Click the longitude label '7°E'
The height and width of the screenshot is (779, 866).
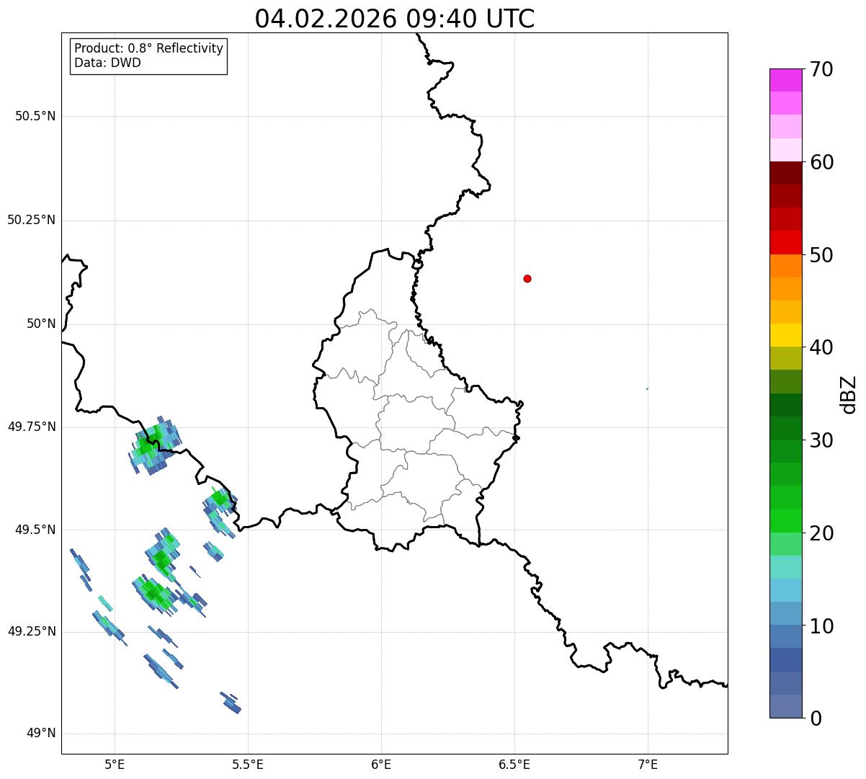tap(648, 764)
